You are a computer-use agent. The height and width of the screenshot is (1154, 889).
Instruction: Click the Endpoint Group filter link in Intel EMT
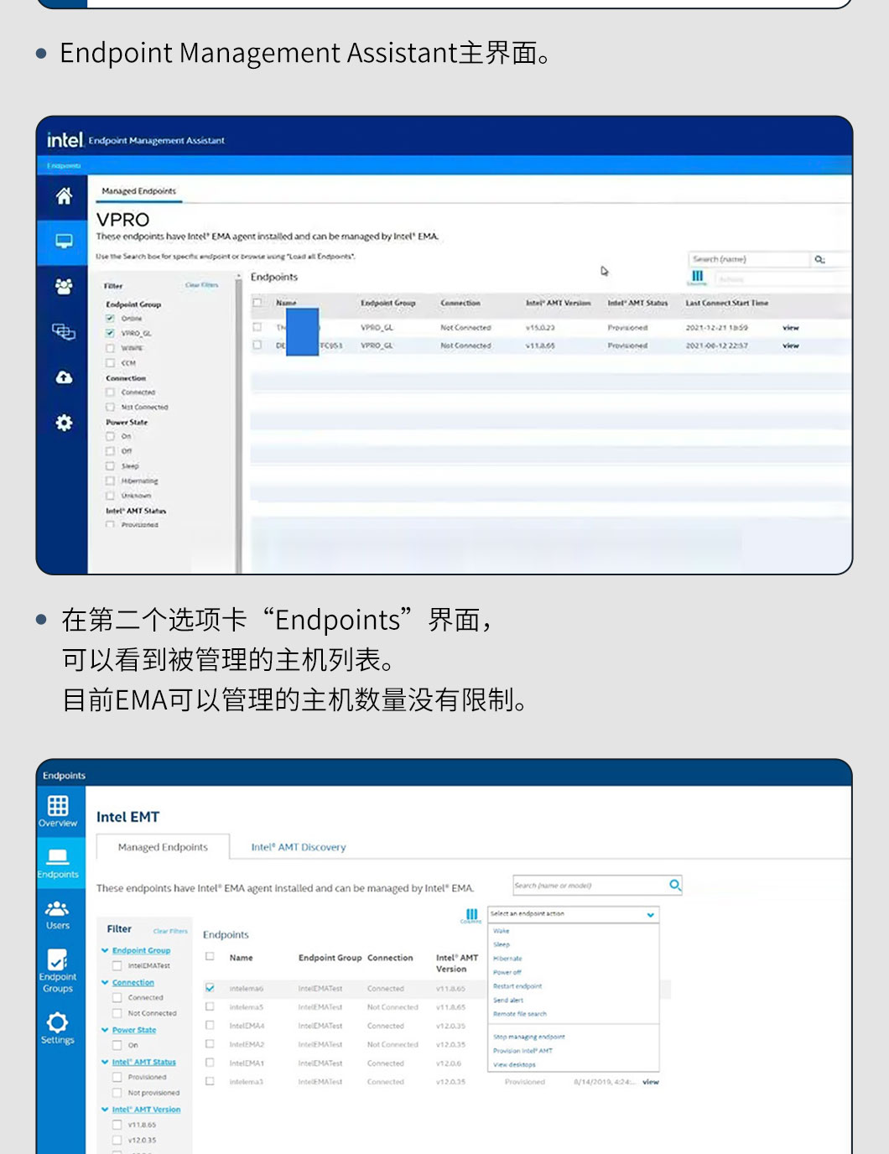tap(142, 951)
